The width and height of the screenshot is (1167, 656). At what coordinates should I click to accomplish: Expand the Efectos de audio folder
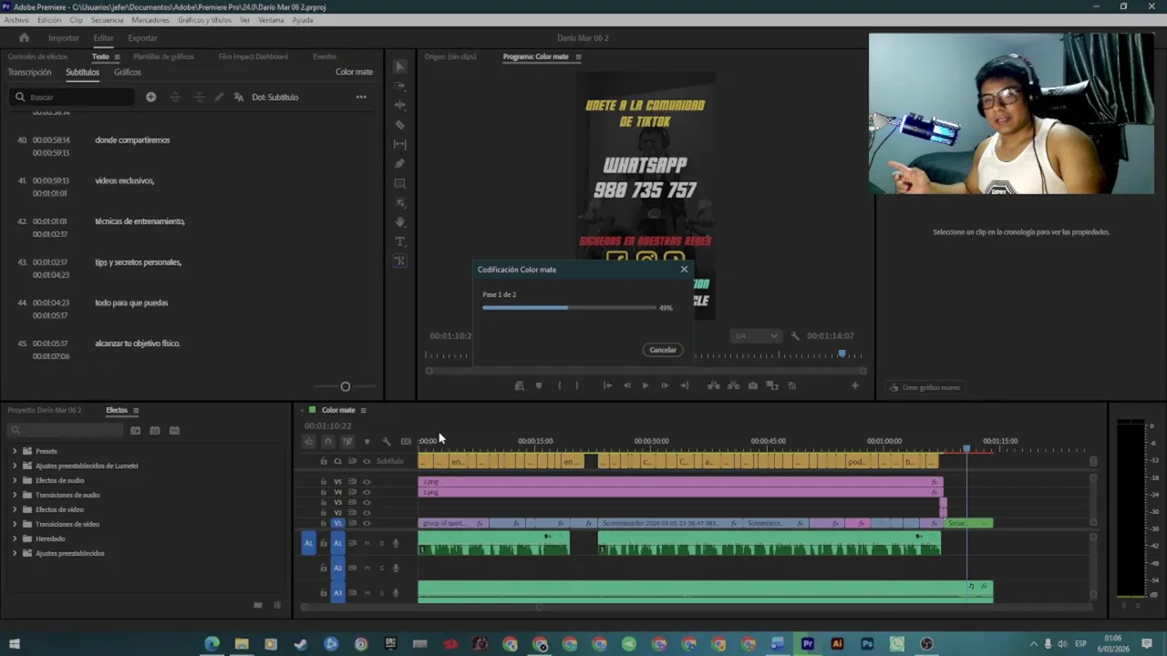(x=14, y=480)
